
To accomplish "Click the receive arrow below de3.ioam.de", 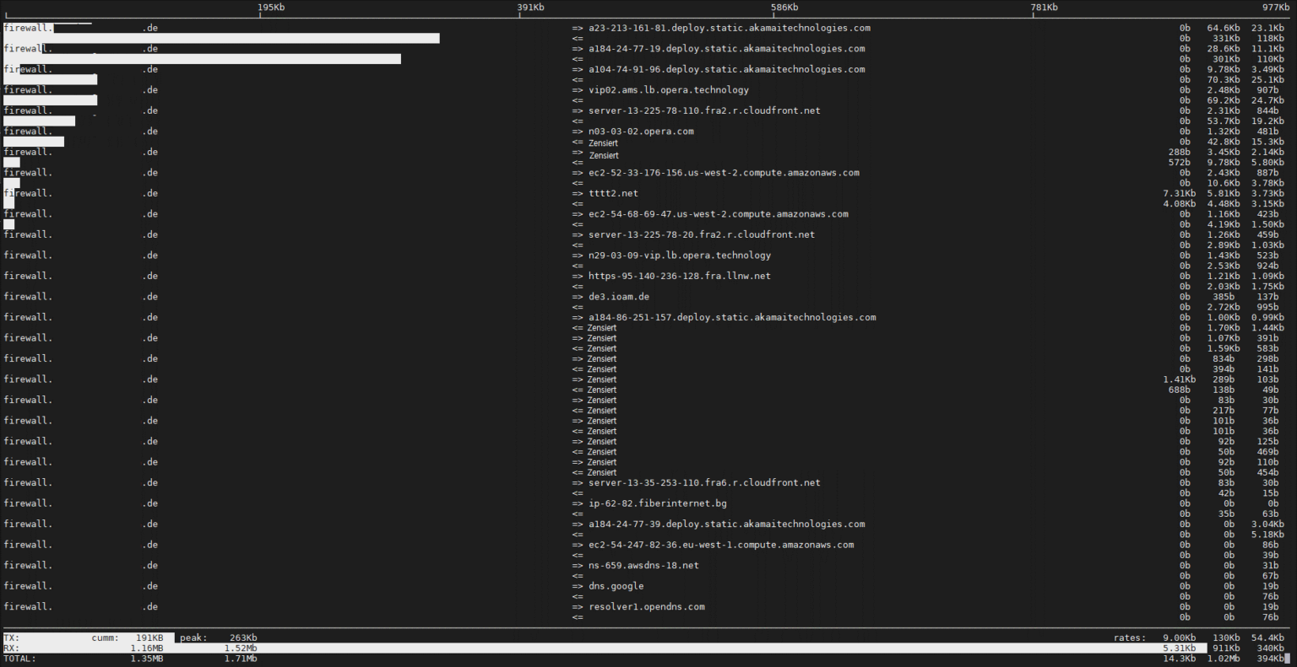I will coord(579,307).
